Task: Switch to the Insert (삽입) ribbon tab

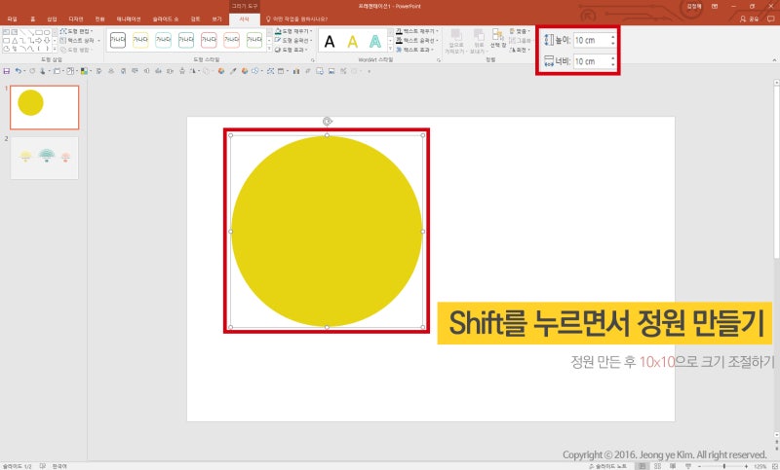Action: click(52, 18)
